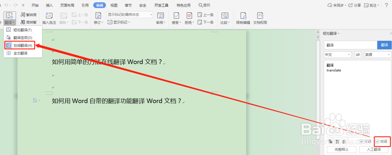This screenshot has width=392, height=155.
Task: Click the blue 翻译 button in panel
Action: pyautogui.click(x=384, y=45)
